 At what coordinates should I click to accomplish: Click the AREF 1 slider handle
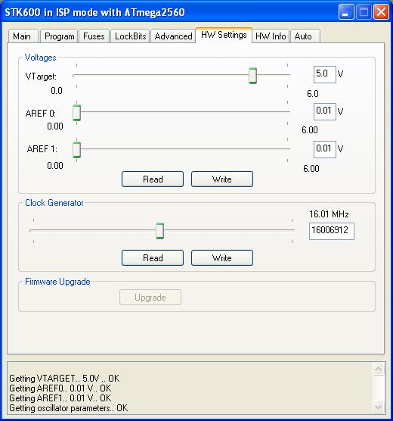click(x=76, y=150)
